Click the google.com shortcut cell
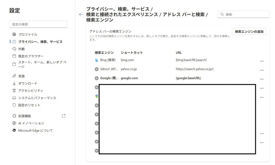The image size is (275, 165). coord(130,78)
